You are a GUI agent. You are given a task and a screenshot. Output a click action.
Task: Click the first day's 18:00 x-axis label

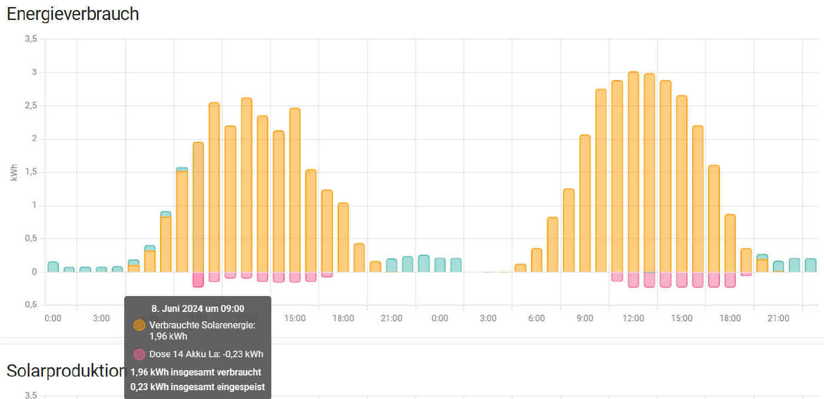pos(343,318)
